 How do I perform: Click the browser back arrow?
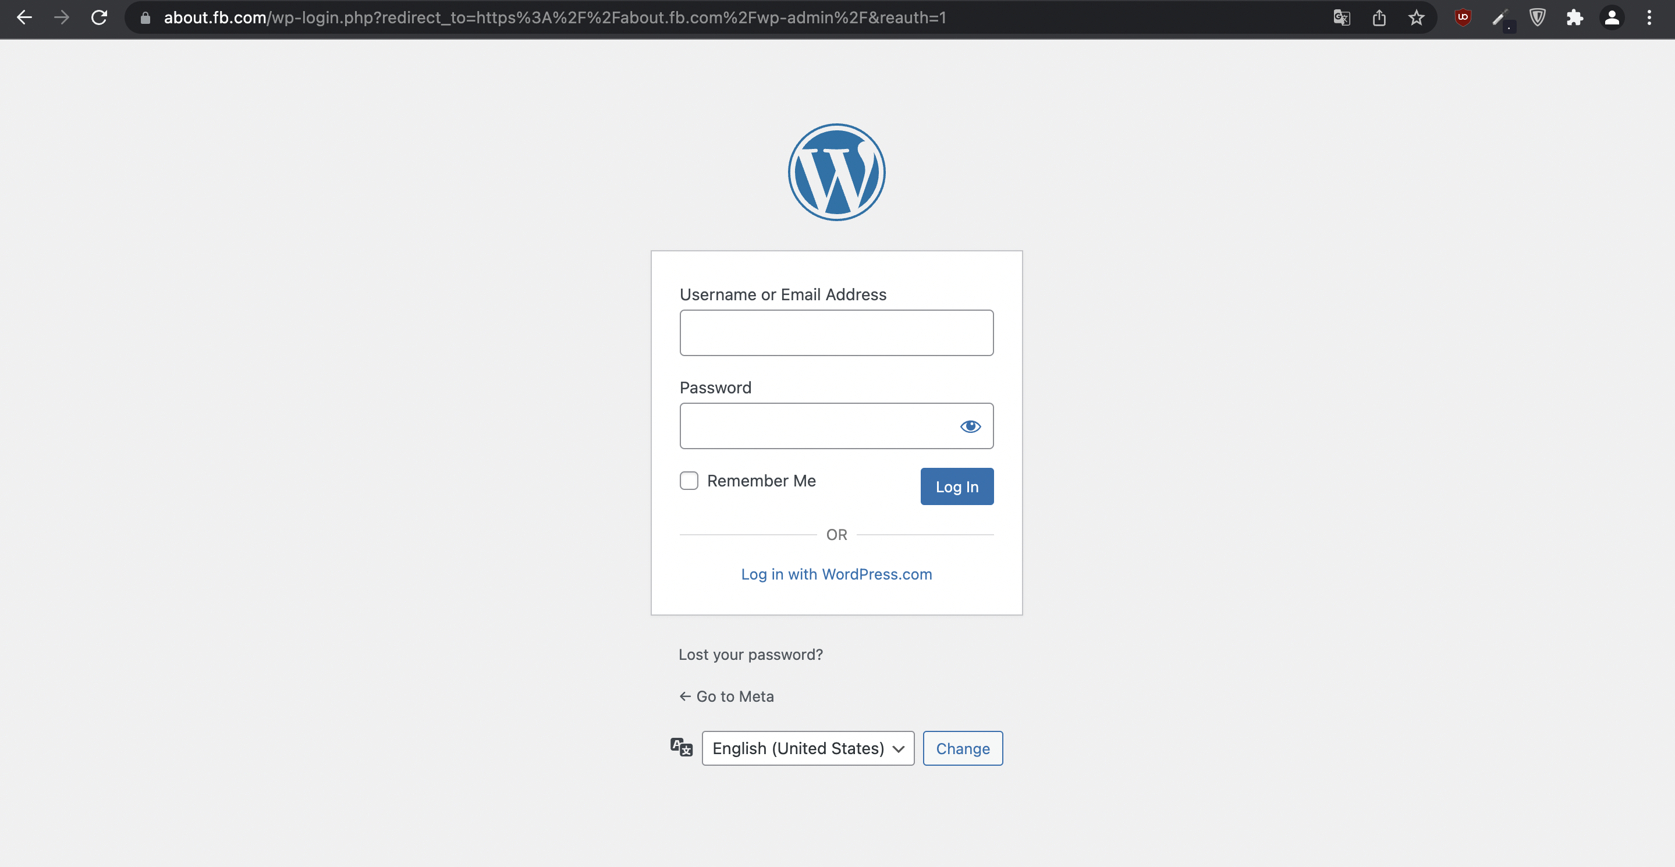tap(24, 17)
